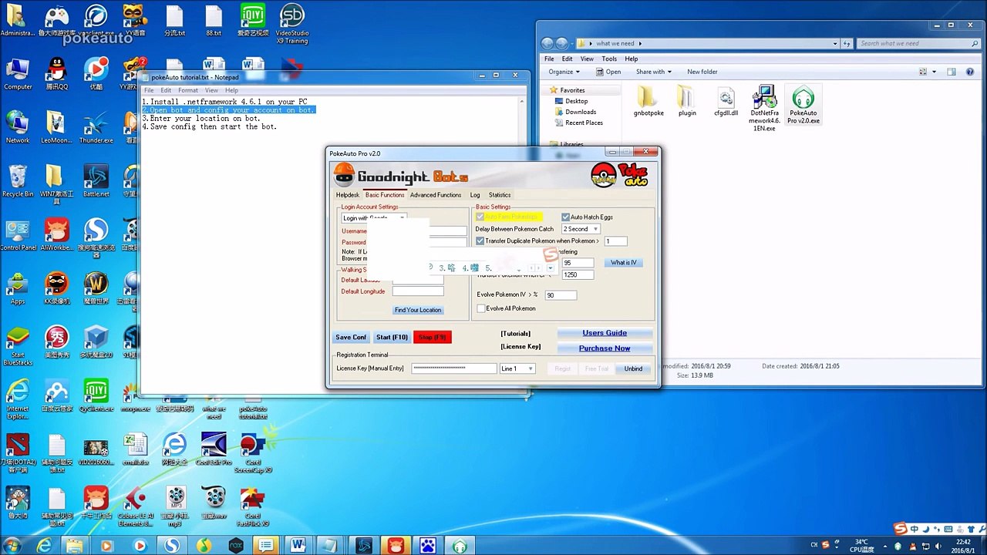Image resolution: width=987 pixels, height=555 pixels.
Task: Open the Format menu in Notepad
Action: (188, 90)
